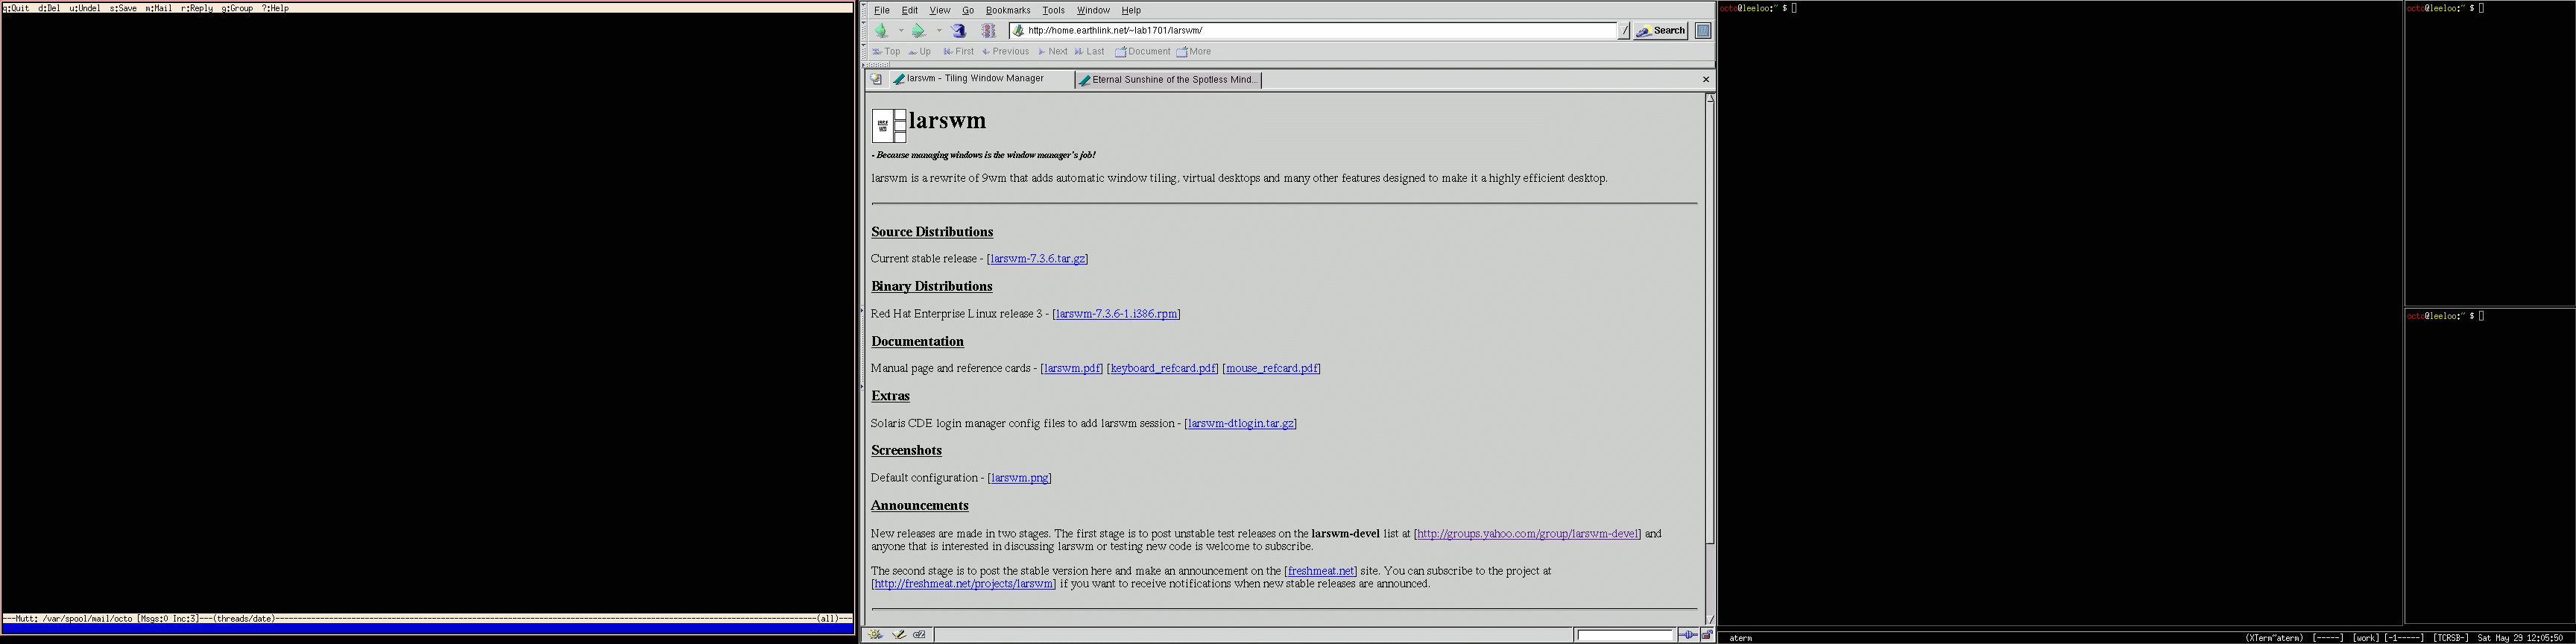Click the Top site-navigation button

pyautogui.click(x=886, y=52)
